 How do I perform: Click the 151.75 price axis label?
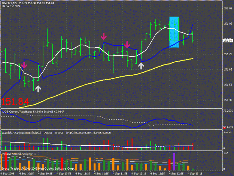pos(228,54)
